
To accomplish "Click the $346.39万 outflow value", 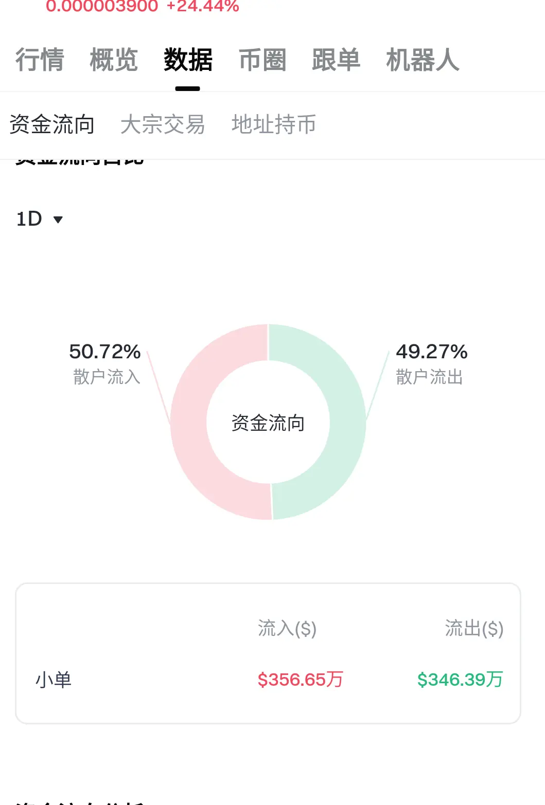I will (460, 680).
